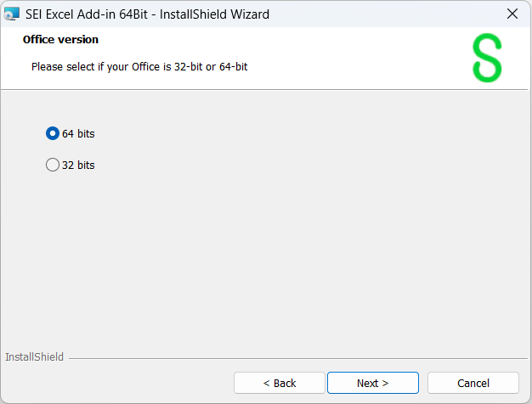Screen dimensions: 532x404
Task: Select the 64 bits radio button
Action: coord(53,133)
